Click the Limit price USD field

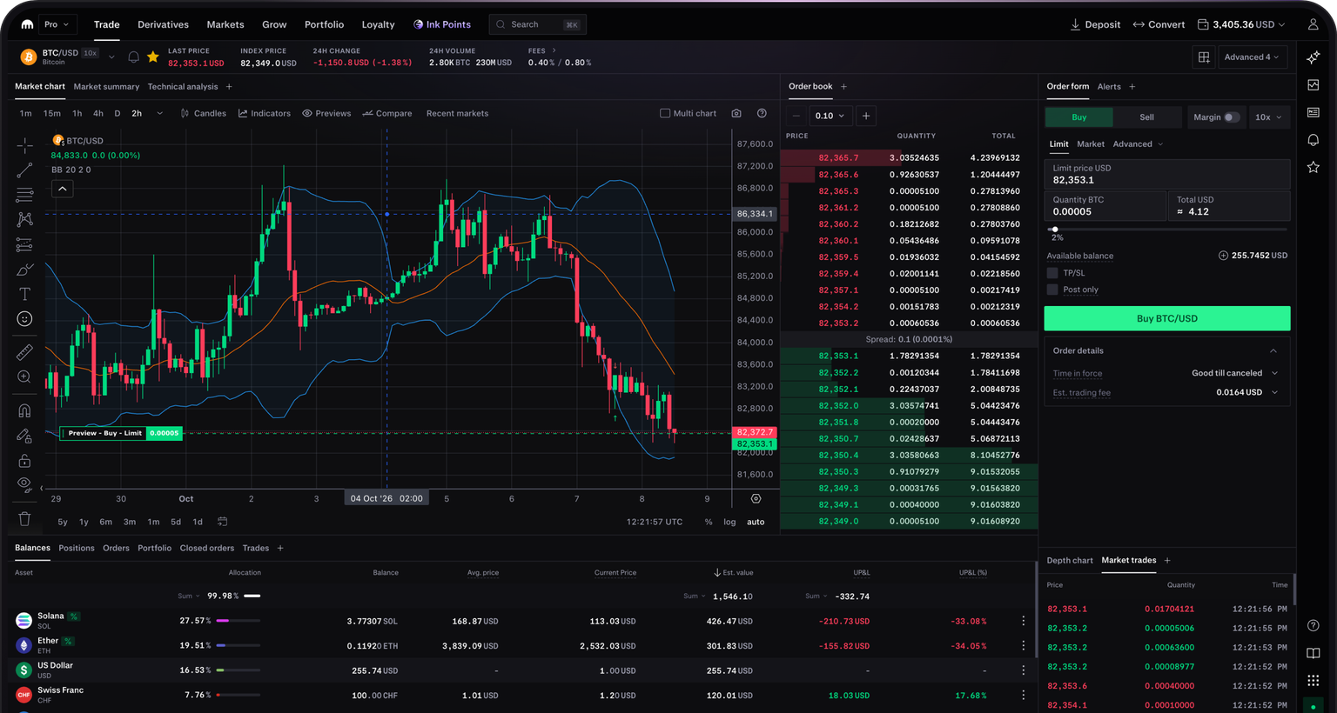click(1167, 175)
